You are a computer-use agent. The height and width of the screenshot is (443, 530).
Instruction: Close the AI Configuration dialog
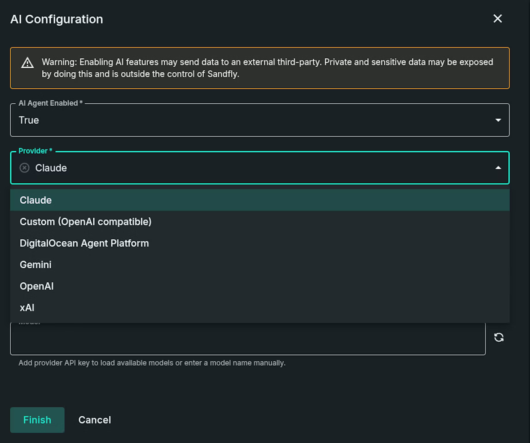pos(497,19)
